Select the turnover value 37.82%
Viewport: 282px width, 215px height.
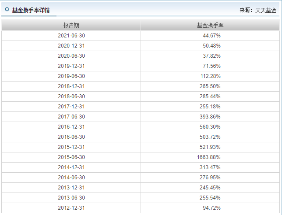coord(211,56)
